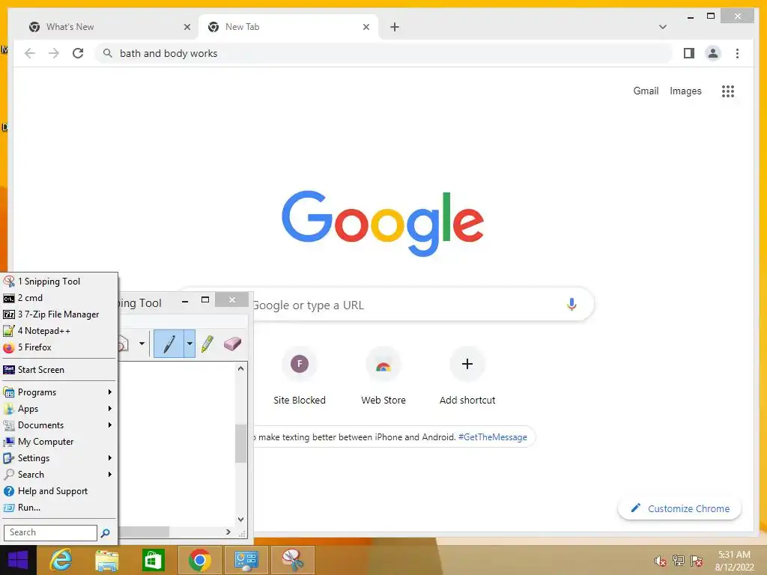This screenshot has height=575, width=767.
Task: Open the Chrome profile avatar
Action: pos(713,53)
